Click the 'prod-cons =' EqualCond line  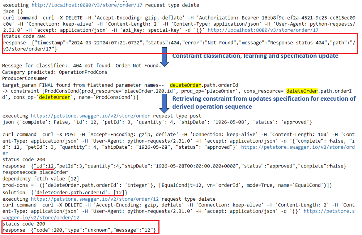(x=167, y=185)
